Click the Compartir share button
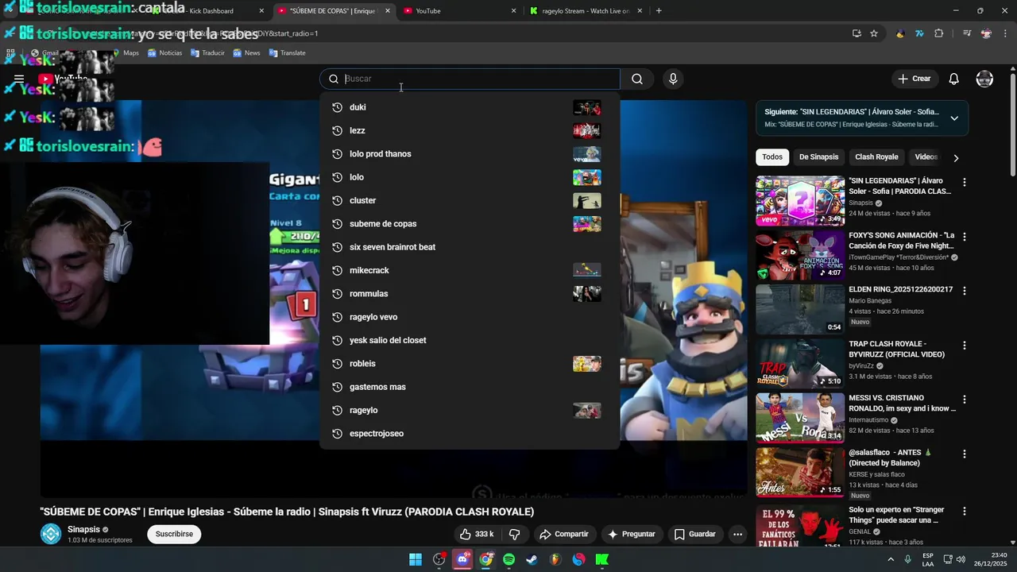This screenshot has height=572, width=1017. click(564, 534)
